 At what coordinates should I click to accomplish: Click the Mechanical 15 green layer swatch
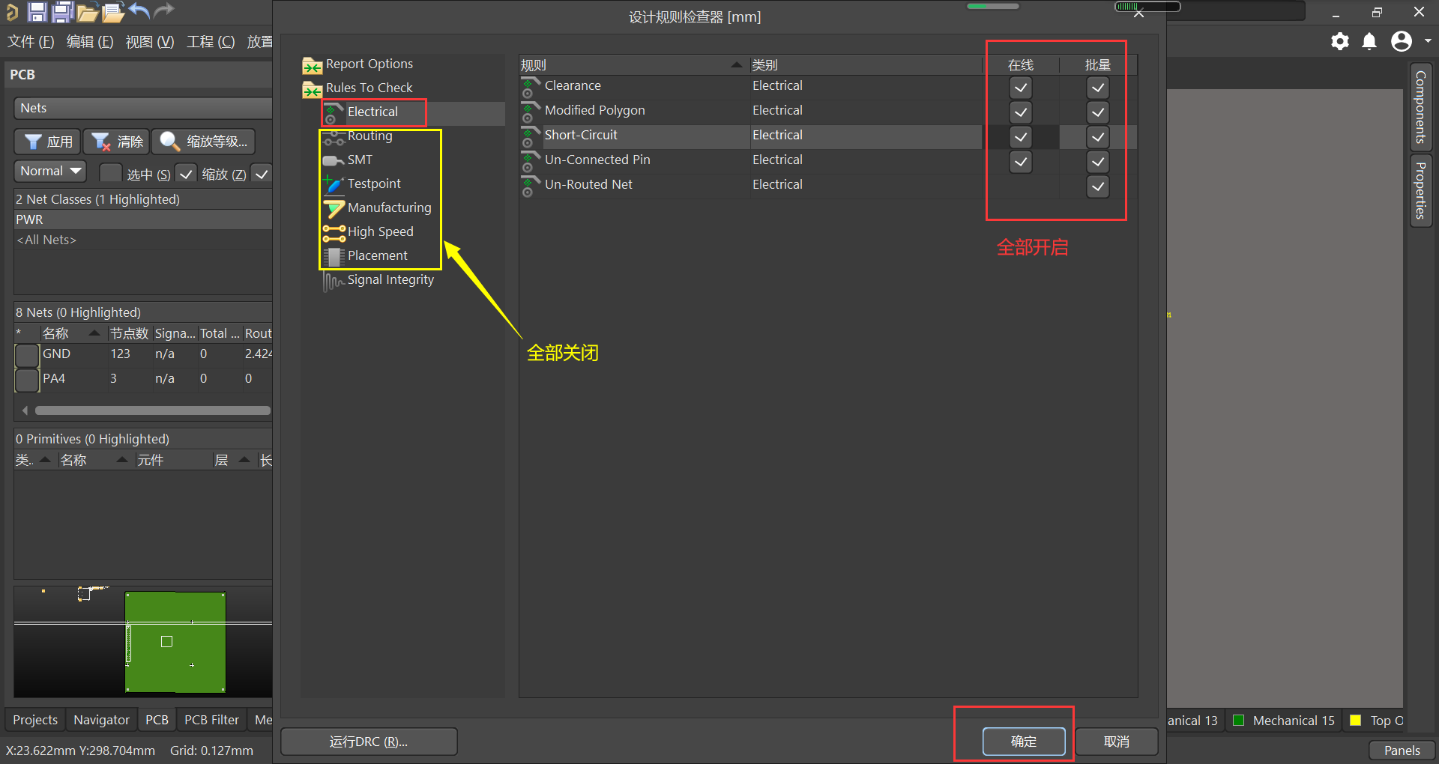point(1238,721)
